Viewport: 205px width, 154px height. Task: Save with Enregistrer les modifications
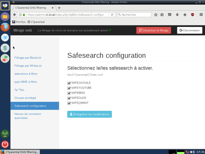89,114
